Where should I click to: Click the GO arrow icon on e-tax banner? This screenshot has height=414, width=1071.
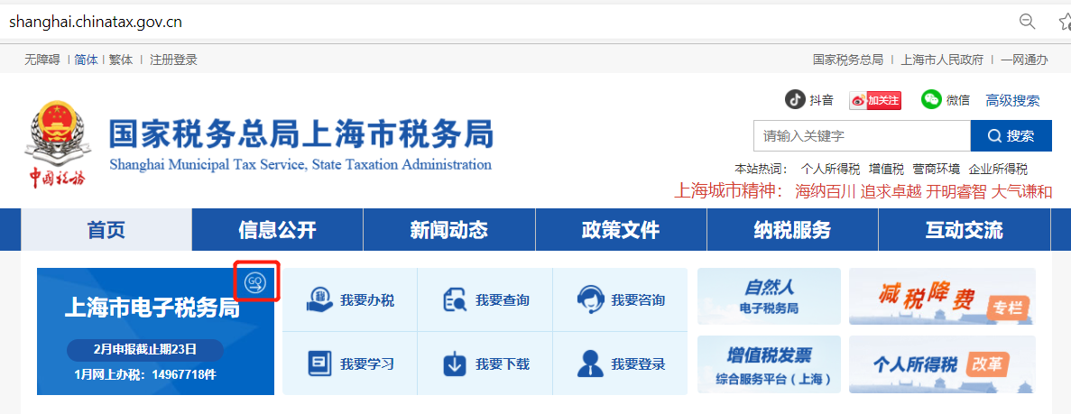click(x=256, y=282)
